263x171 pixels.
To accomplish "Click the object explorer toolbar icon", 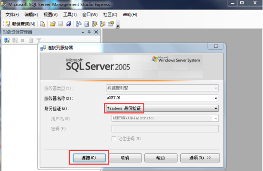I will (x=95, y=24).
